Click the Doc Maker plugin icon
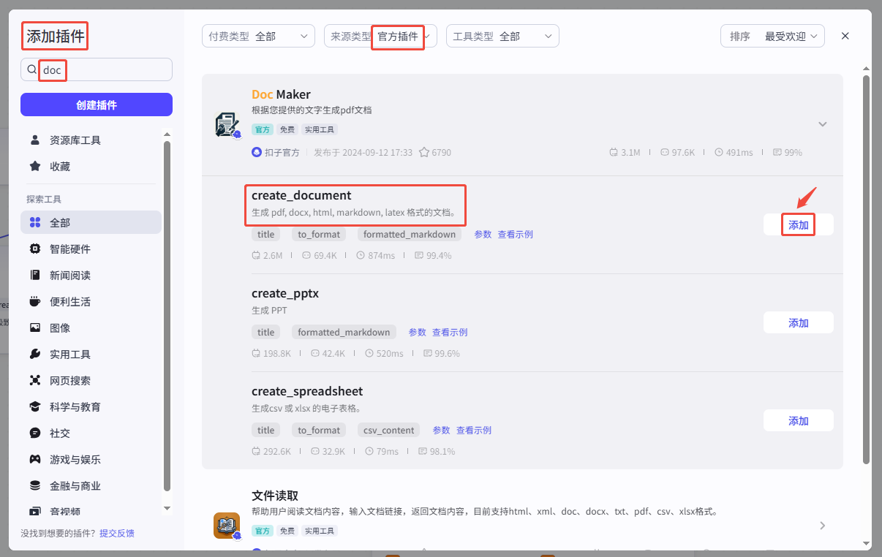This screenshot has width=882, height=557. (x=227, y=124)
